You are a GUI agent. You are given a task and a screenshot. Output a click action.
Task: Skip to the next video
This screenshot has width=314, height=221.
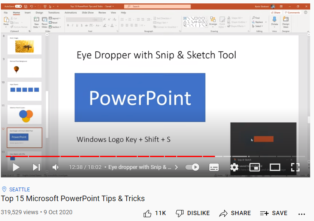[36, 167]
